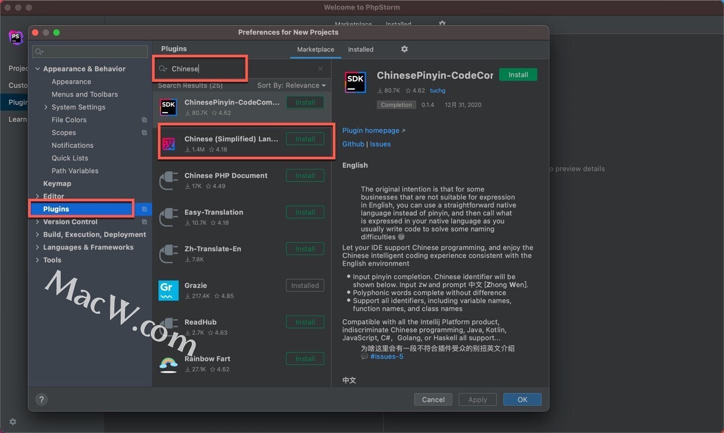Expand the Editor section
Viewport: 724px width, 433px height.
37,197
